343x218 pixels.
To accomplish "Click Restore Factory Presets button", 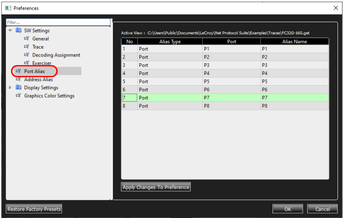I will (34, 209).
